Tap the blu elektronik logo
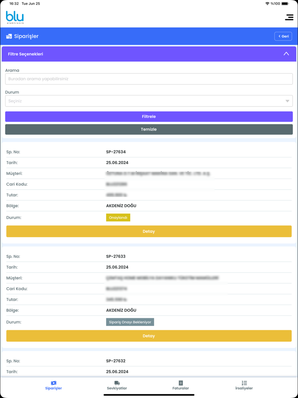This screenshot has width=298, height=398. point(15,17)
